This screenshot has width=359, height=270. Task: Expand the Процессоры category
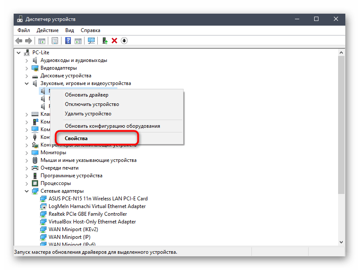26,184
